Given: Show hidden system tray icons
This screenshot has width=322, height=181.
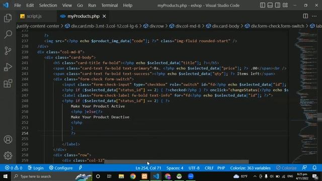Looking at the screenshot, I should (255, 176).
